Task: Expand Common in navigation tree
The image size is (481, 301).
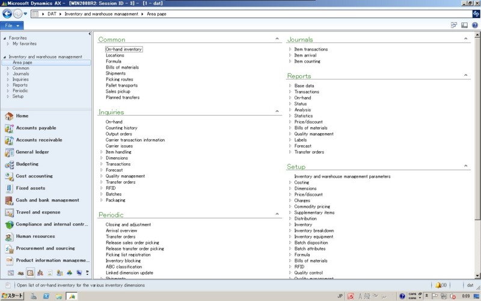Action: pyautogui.click(x=8, y=68)
